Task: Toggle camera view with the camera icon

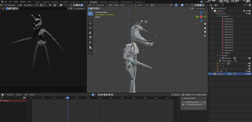Action: pyautogui.click(x=205, y=32)
